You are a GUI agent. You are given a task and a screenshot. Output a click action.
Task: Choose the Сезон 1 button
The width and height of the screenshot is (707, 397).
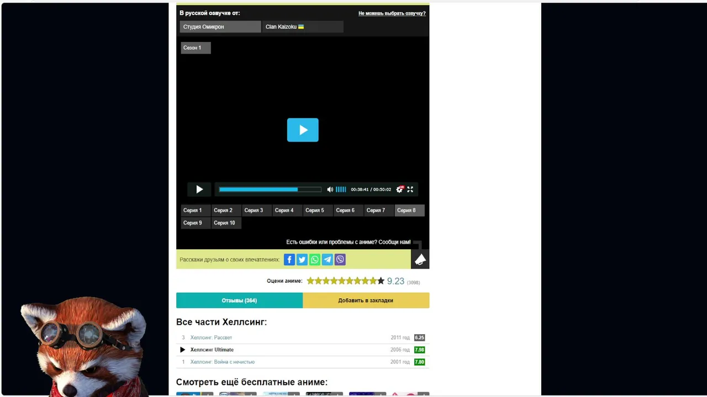pyautogui.click(x=195, y=48)
